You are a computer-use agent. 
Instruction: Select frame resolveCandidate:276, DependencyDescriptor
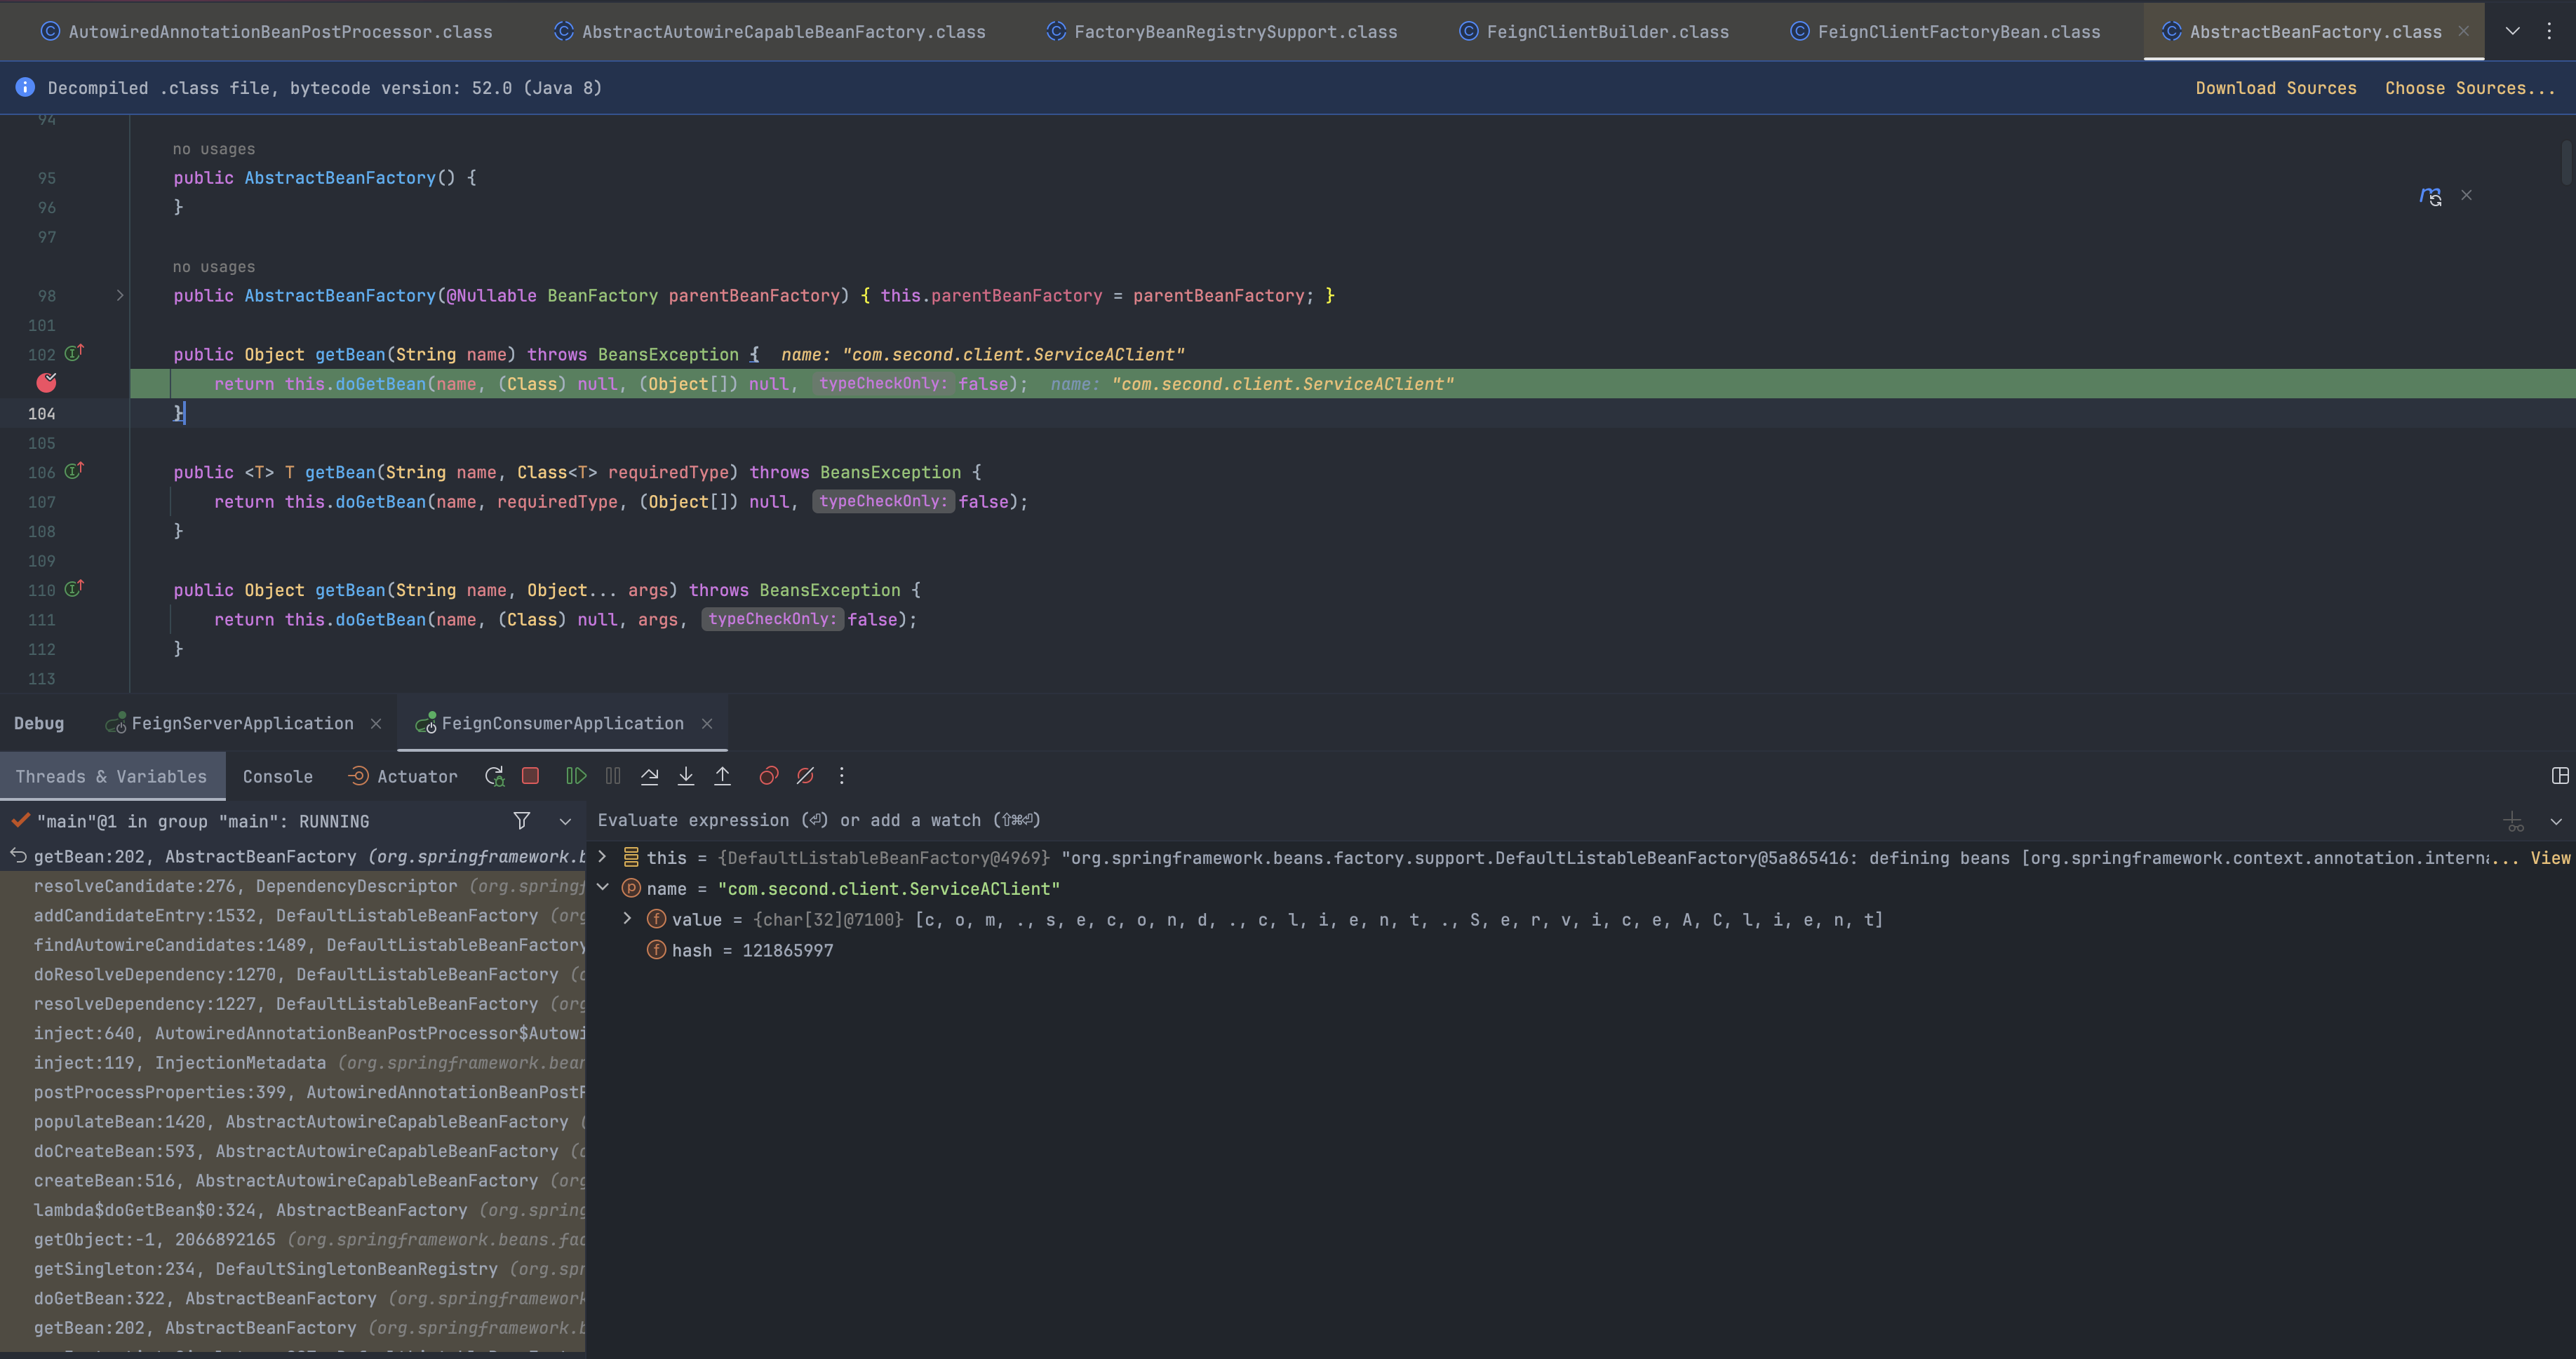coord(293,886)
